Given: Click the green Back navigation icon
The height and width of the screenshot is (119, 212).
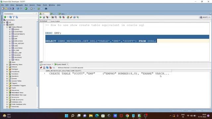Looking at the screenshot, I should click(26, 9).
